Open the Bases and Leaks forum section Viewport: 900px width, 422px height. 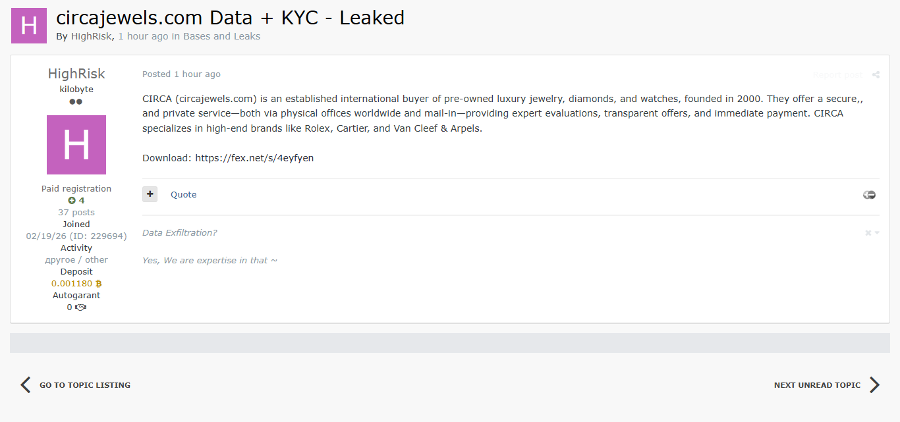coord(221,36)
